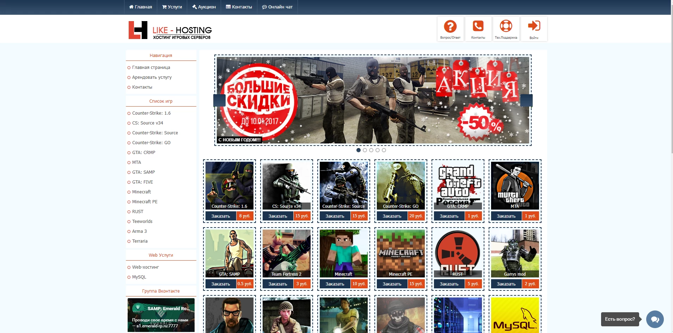Open the SAMP: Emerald VK group widget
The image size is (673, 333).
(x=161, y=315)
